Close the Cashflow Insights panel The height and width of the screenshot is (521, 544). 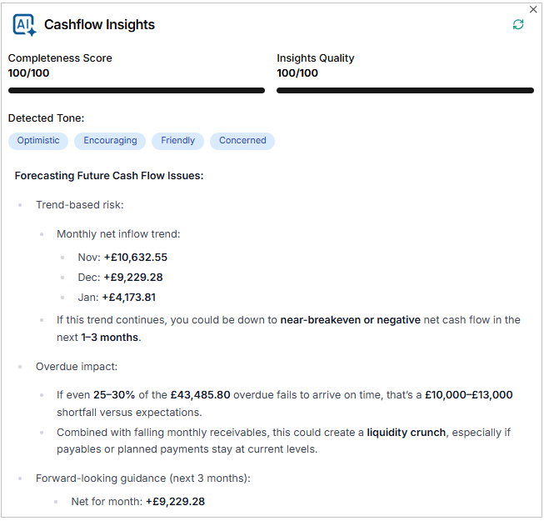tap(533, 9)
